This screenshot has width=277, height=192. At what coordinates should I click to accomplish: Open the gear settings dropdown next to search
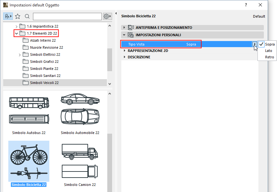point(107,16)
